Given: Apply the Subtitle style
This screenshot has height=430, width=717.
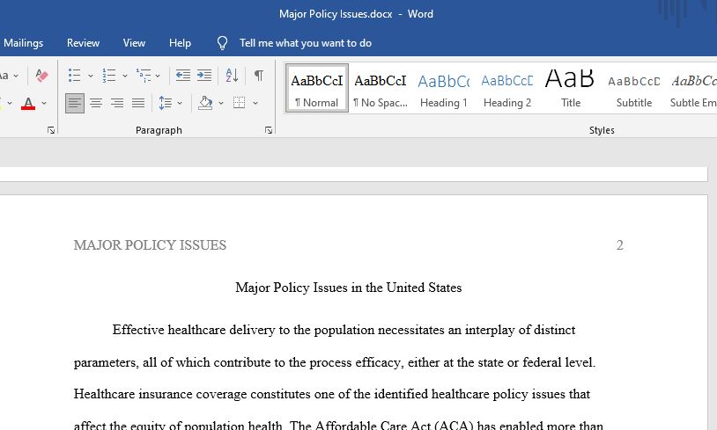Looking at the screenshot, I should click(x=634, y=88).
